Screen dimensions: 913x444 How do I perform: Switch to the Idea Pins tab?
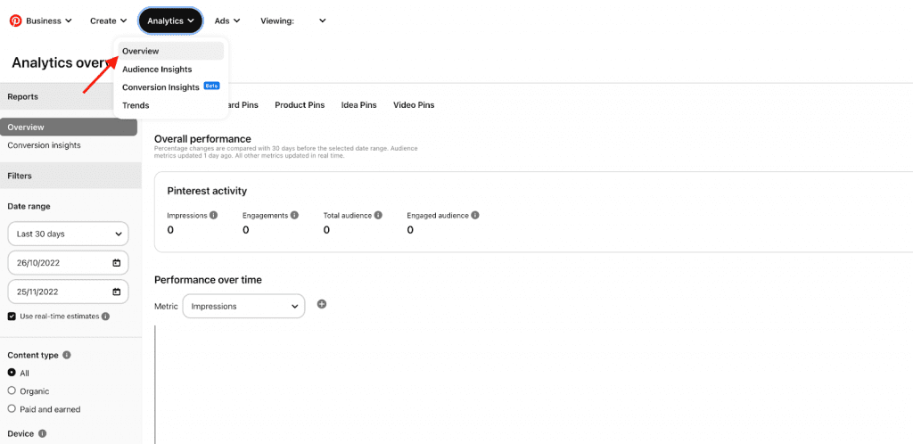[358, 105]
